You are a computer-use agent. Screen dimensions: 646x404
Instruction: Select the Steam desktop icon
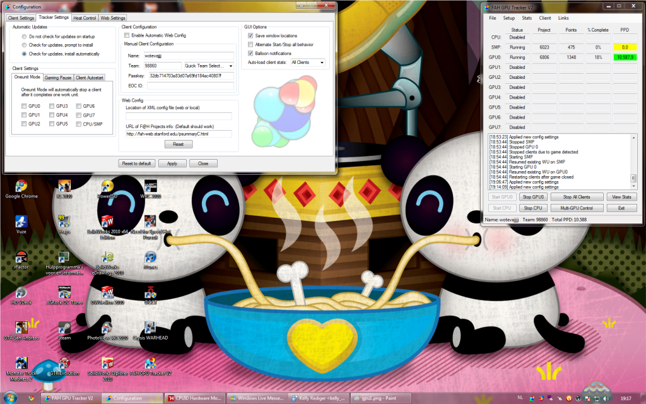click(x=64, y=331)
